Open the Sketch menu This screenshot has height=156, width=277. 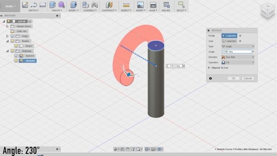34,10
